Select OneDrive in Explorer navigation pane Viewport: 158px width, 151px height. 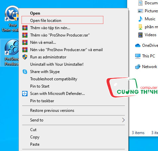[150, 45]
